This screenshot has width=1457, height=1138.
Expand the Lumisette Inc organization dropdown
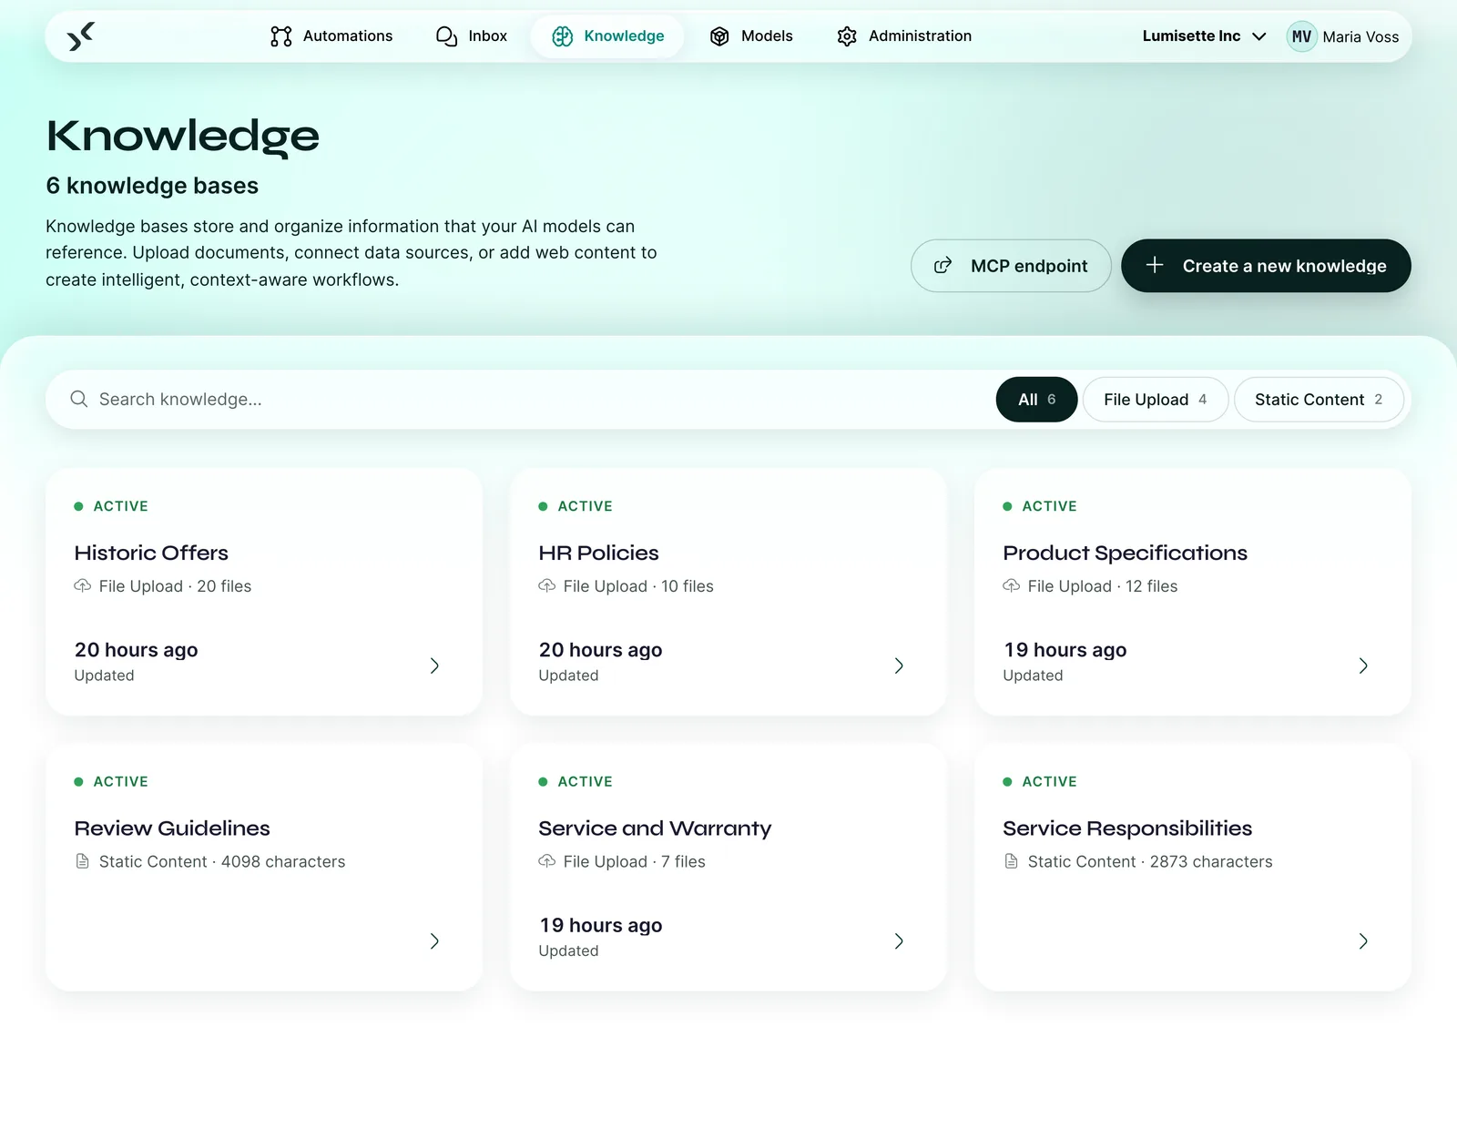pyautogui.click(x=1204, y=36)
